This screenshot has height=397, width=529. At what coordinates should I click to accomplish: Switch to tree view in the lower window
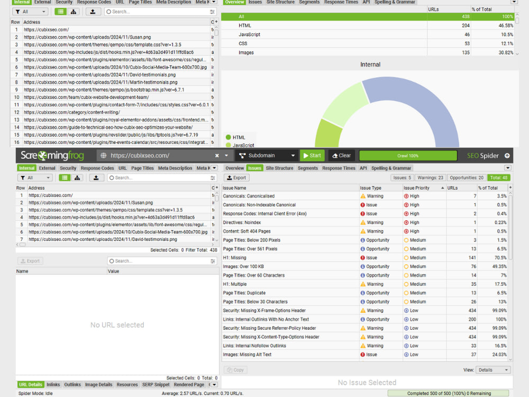point(77,177)
